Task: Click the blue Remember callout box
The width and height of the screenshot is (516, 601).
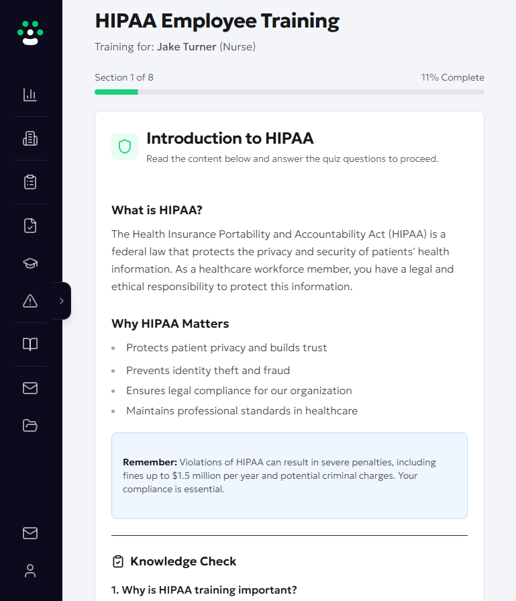Action: pos(289,475)
